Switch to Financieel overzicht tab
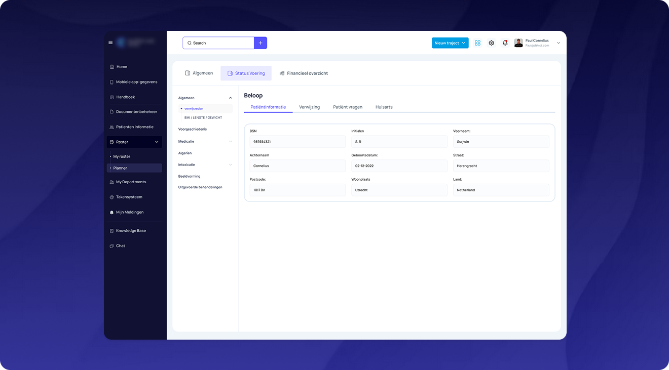The height and width of the screenshot is (370, 669). tap(304, 73)
